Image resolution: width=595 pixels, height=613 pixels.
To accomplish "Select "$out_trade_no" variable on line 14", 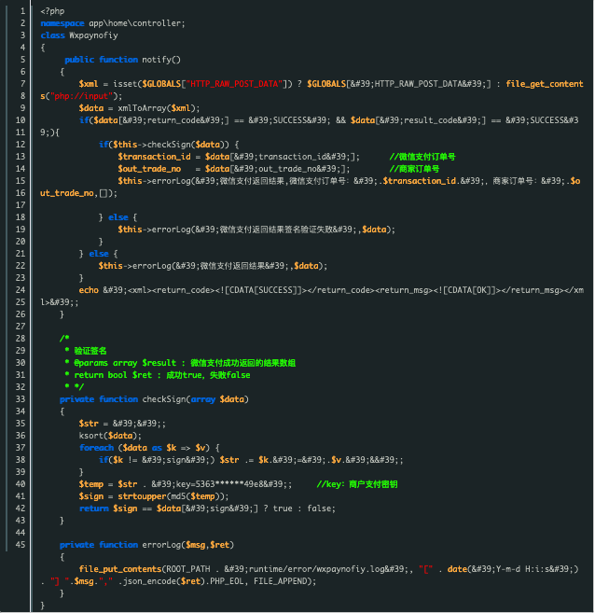I will pos(149,169).
